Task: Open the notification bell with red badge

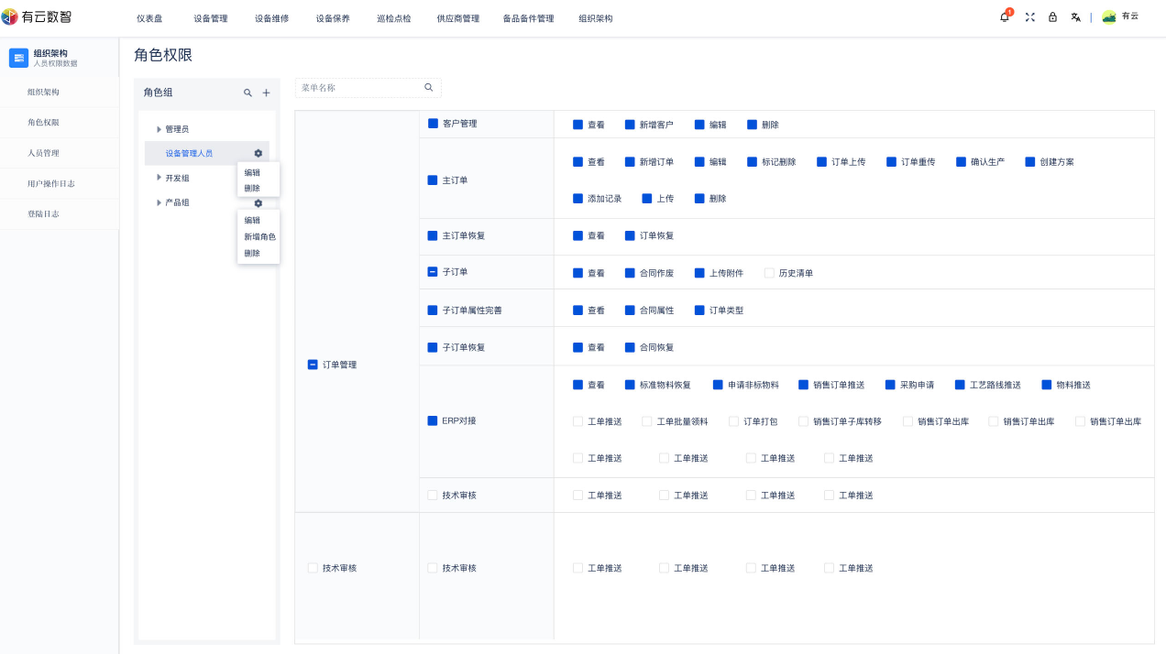Action: point(1005,17)
